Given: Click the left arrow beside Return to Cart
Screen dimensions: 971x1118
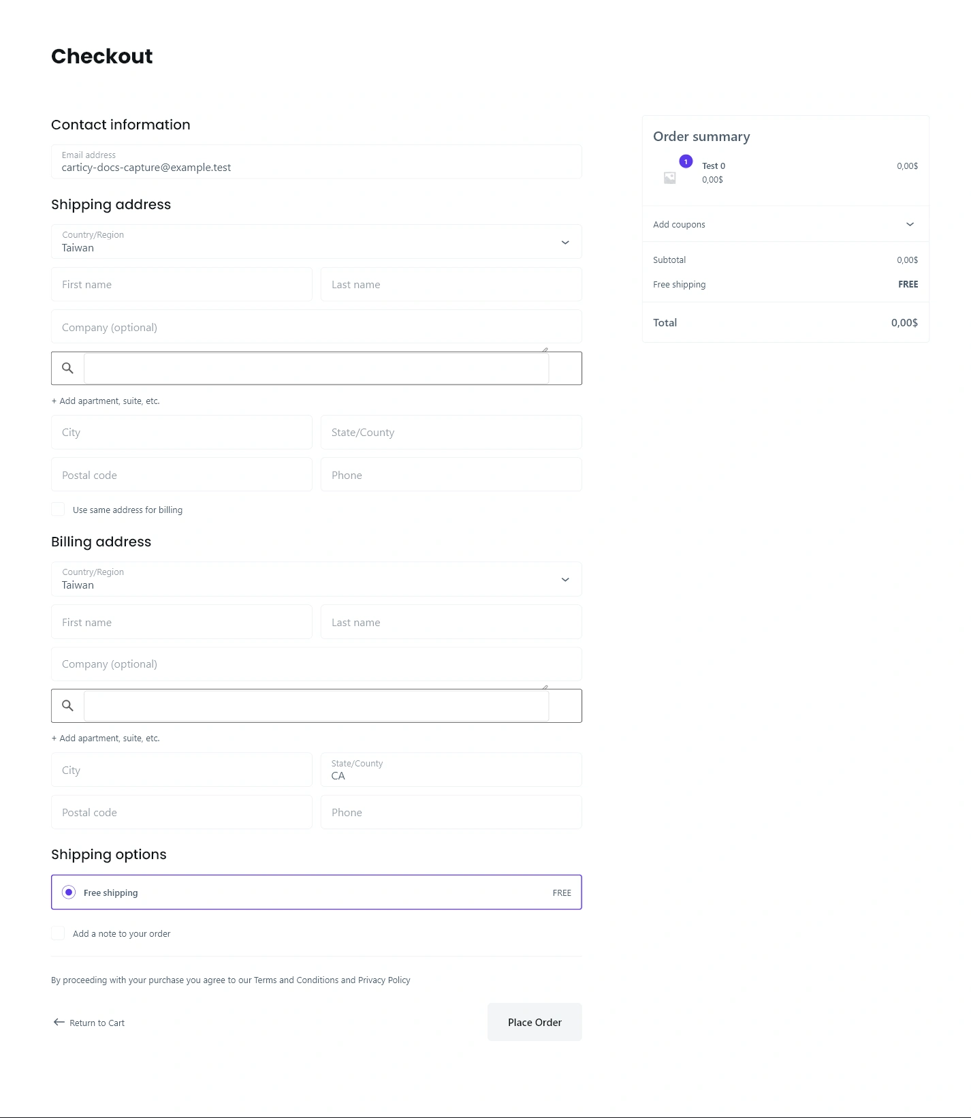Looking at the screenshot, I should [59, 1022].
